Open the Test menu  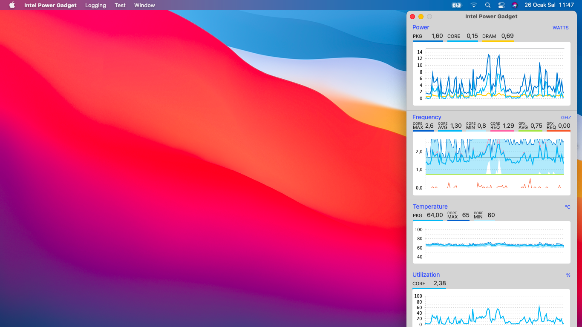(120, 5)
